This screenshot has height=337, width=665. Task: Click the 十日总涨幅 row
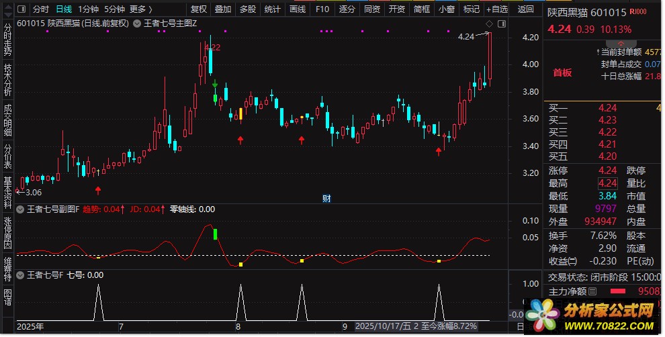tap(631, 77)
